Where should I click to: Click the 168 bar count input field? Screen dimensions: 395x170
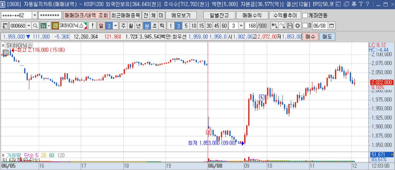point(250,26)
